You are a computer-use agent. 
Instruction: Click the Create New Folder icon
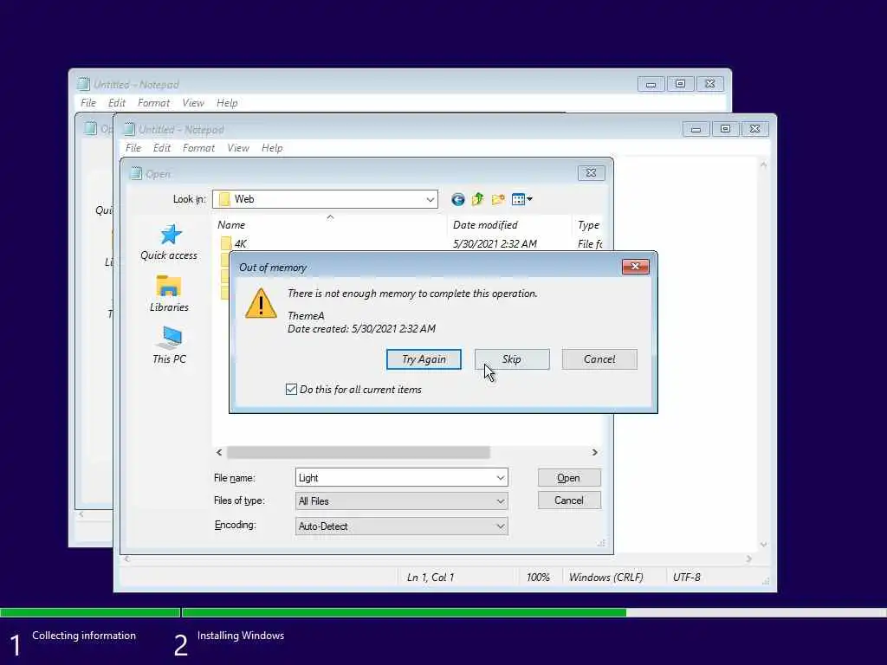[498, 199]
